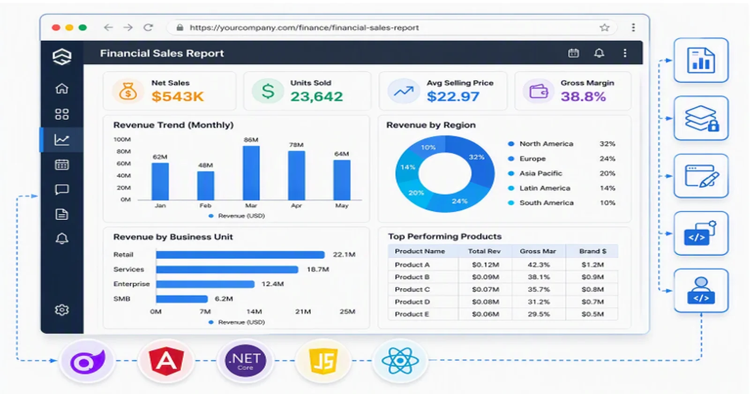The width and height of the screenshot is (750, 394).
Task: Toggle Revenue (USD) legend under business unit chart
Action: (237, 322)
